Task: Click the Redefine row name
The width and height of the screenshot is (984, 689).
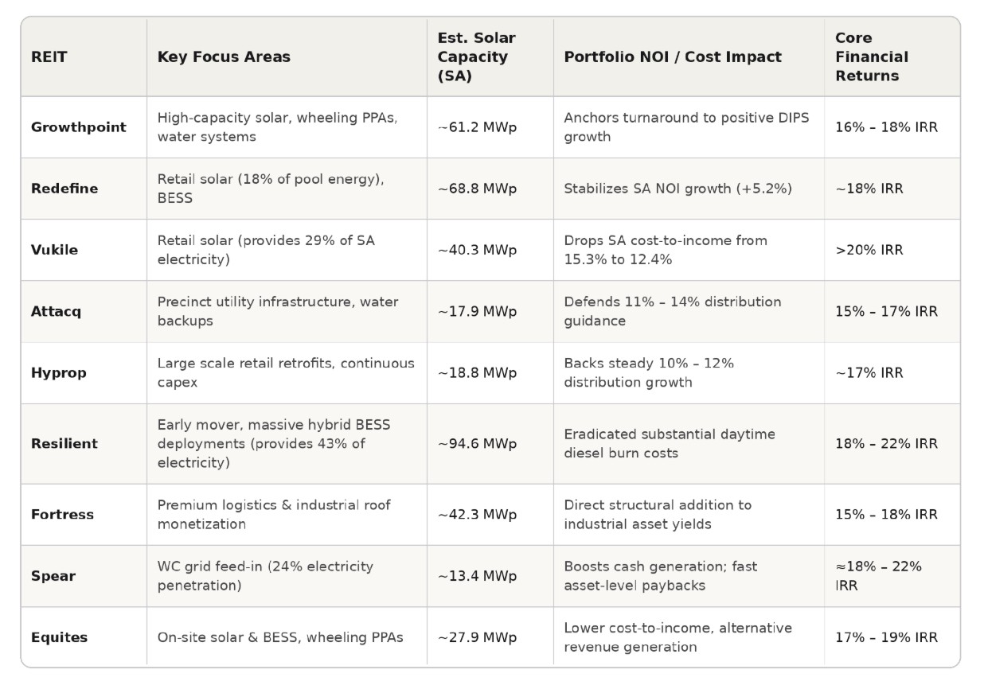Action: point(64,189)
